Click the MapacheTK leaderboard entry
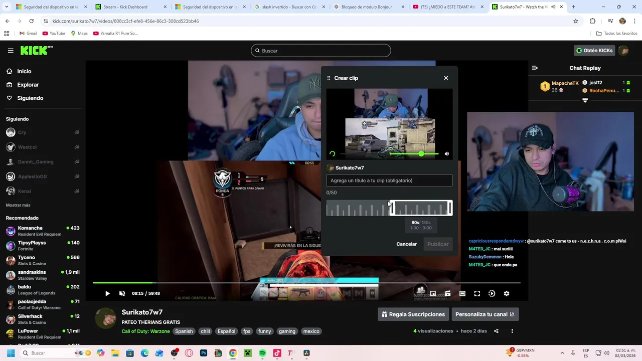The height and width of the screenshot is (361, 642). (x=560, y=86)
